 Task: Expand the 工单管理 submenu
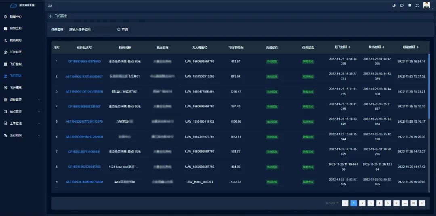[x=39, y=123]
